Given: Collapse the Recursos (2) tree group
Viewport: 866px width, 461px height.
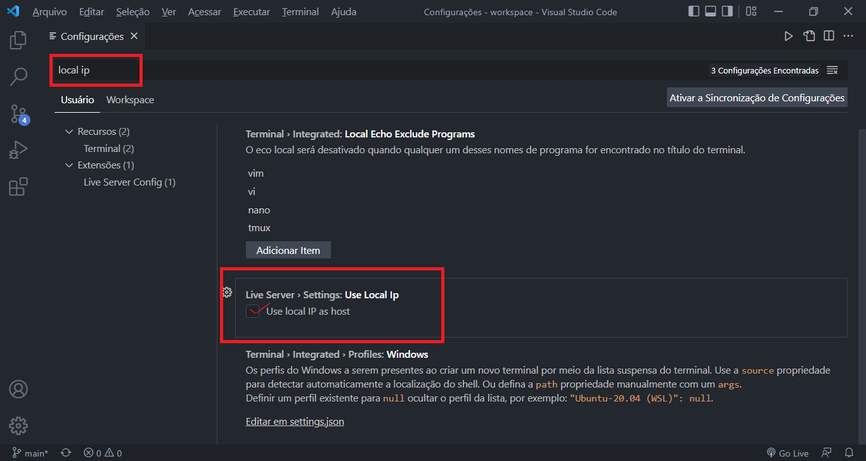Looking at the screenshot, I should coord(69,132).
